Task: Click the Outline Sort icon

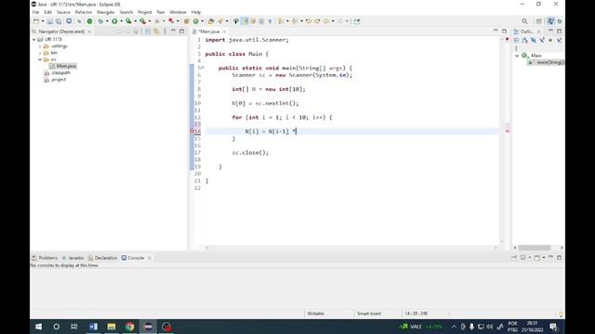Action: click(524, 40)
